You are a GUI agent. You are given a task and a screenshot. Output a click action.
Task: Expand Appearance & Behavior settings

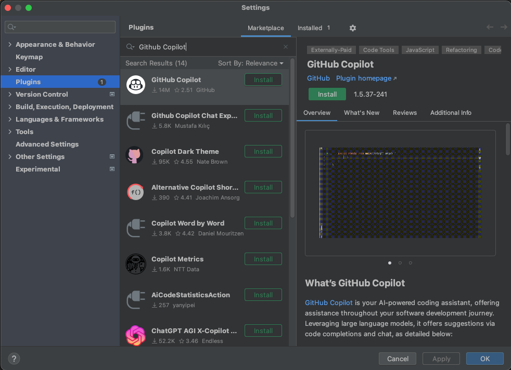[10, 45]
